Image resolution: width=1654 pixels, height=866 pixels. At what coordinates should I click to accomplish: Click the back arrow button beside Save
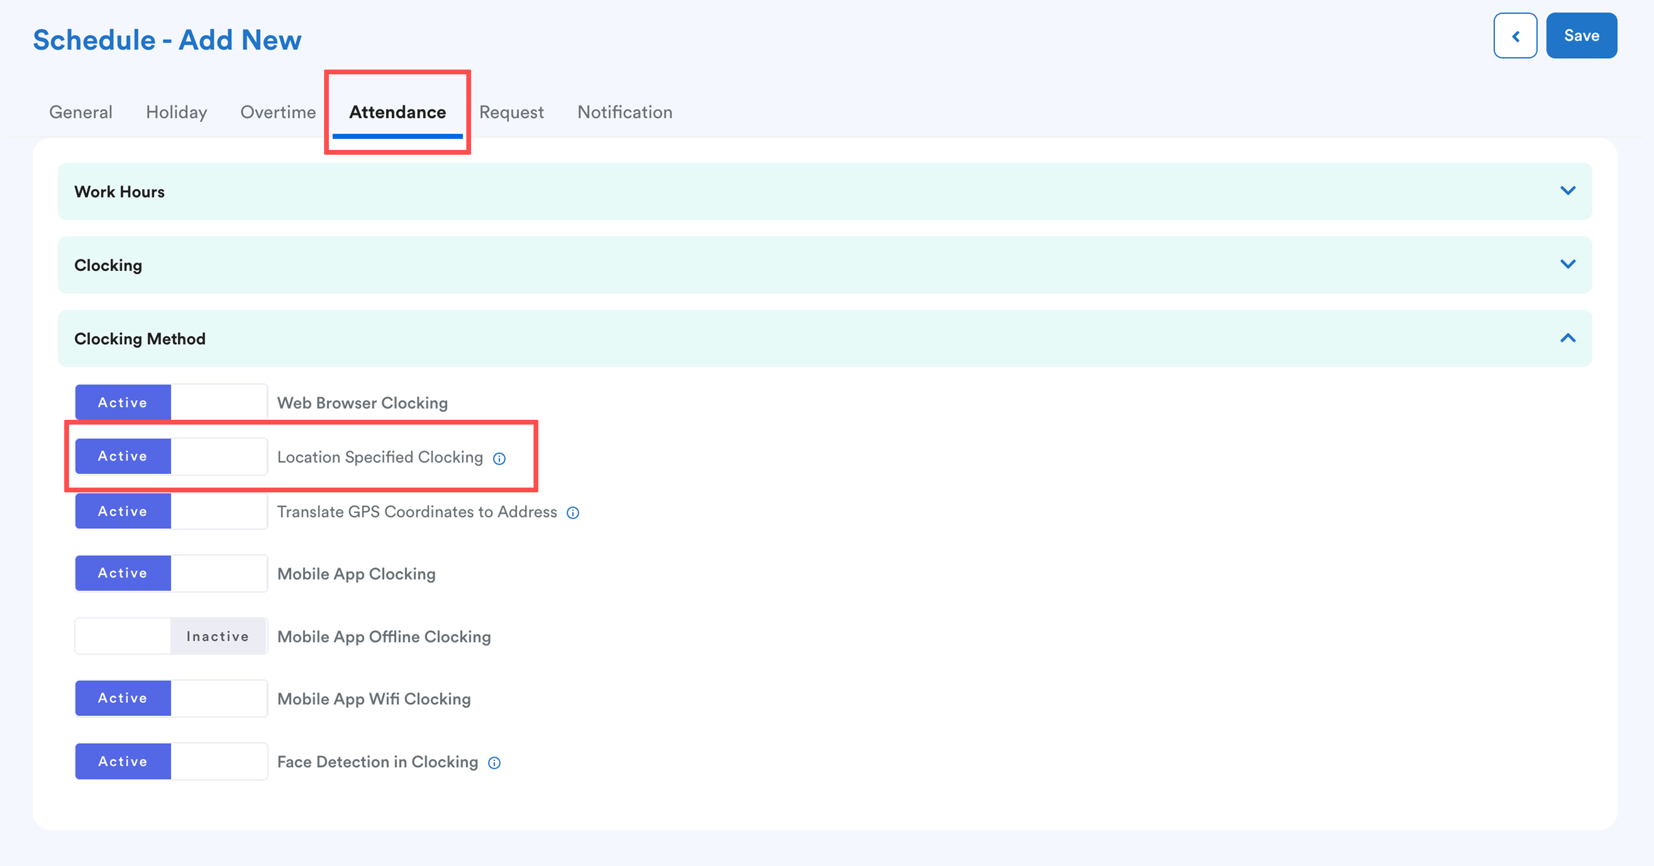coord(1515,36)
